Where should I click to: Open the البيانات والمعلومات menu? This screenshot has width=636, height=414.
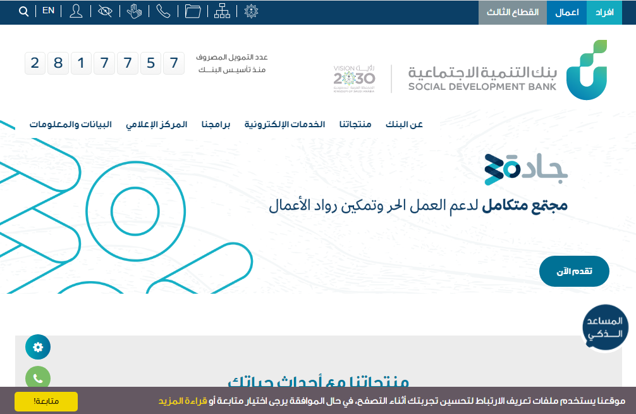[x=71, y=124]
